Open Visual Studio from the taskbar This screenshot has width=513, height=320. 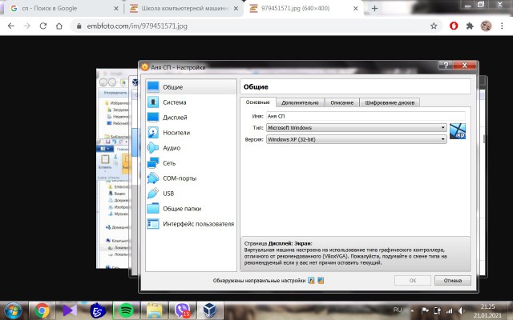click(70, 310)
